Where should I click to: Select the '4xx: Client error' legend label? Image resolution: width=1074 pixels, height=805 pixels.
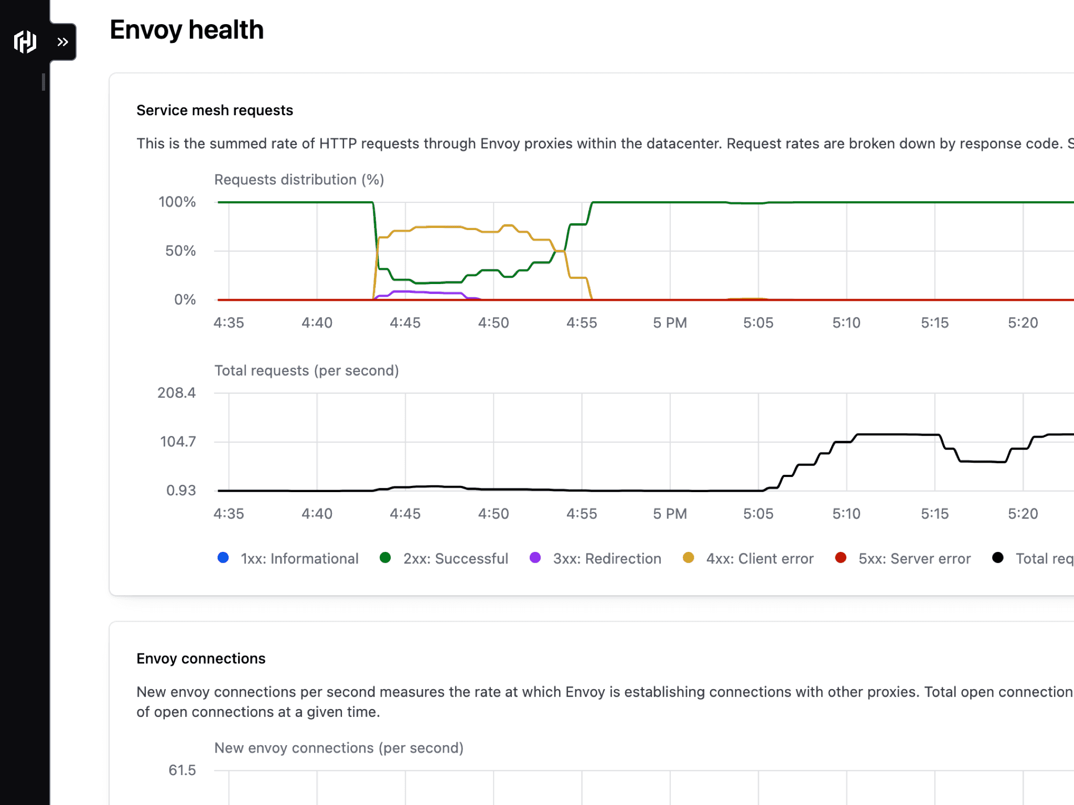click(x=760, y=559)
